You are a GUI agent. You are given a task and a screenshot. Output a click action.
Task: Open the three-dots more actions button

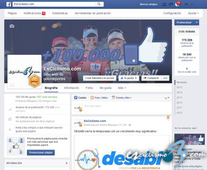pos(165,78)
